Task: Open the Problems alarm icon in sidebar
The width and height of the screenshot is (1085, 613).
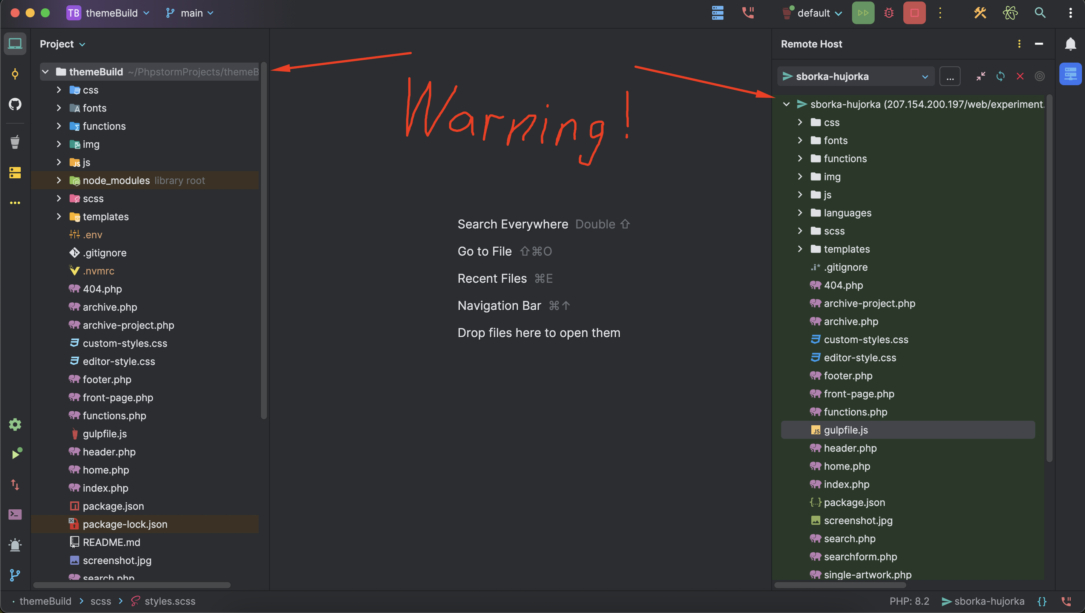Action: (x=15, y=545)
